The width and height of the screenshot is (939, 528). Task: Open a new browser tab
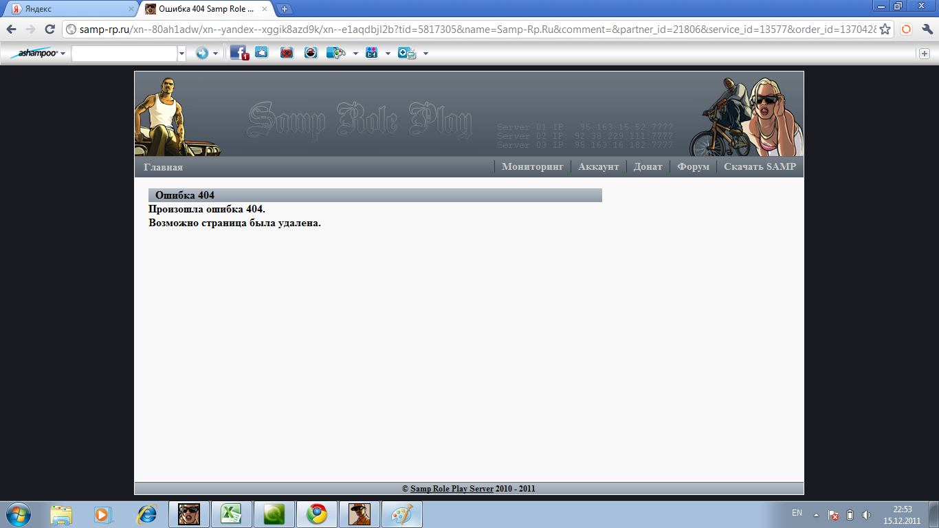[285, 9]
